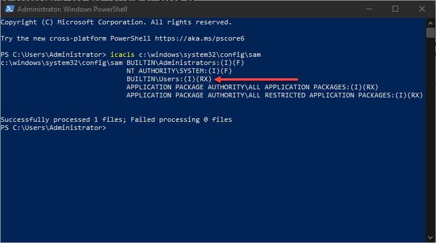Click the last PS C:\Users\Administrator> prompt
This screenshot has height=243, width=436.
point(53,128)
